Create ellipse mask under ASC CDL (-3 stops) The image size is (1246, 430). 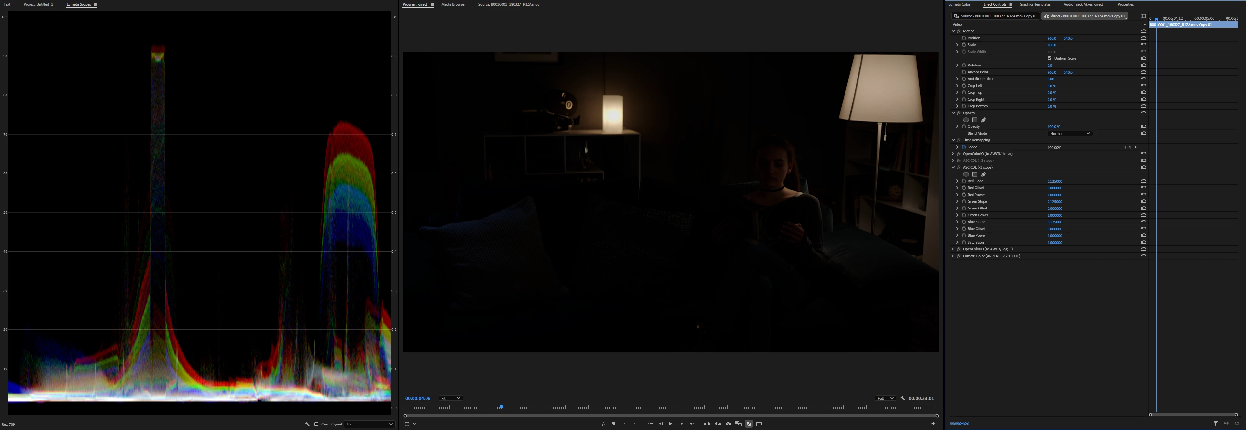pyautogui.click(x=966, y=174)
